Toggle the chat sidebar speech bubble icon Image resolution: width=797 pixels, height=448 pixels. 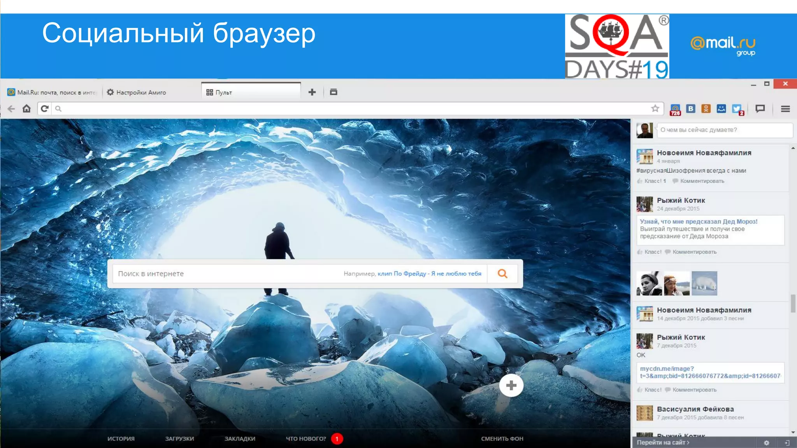tap(760, 109)
